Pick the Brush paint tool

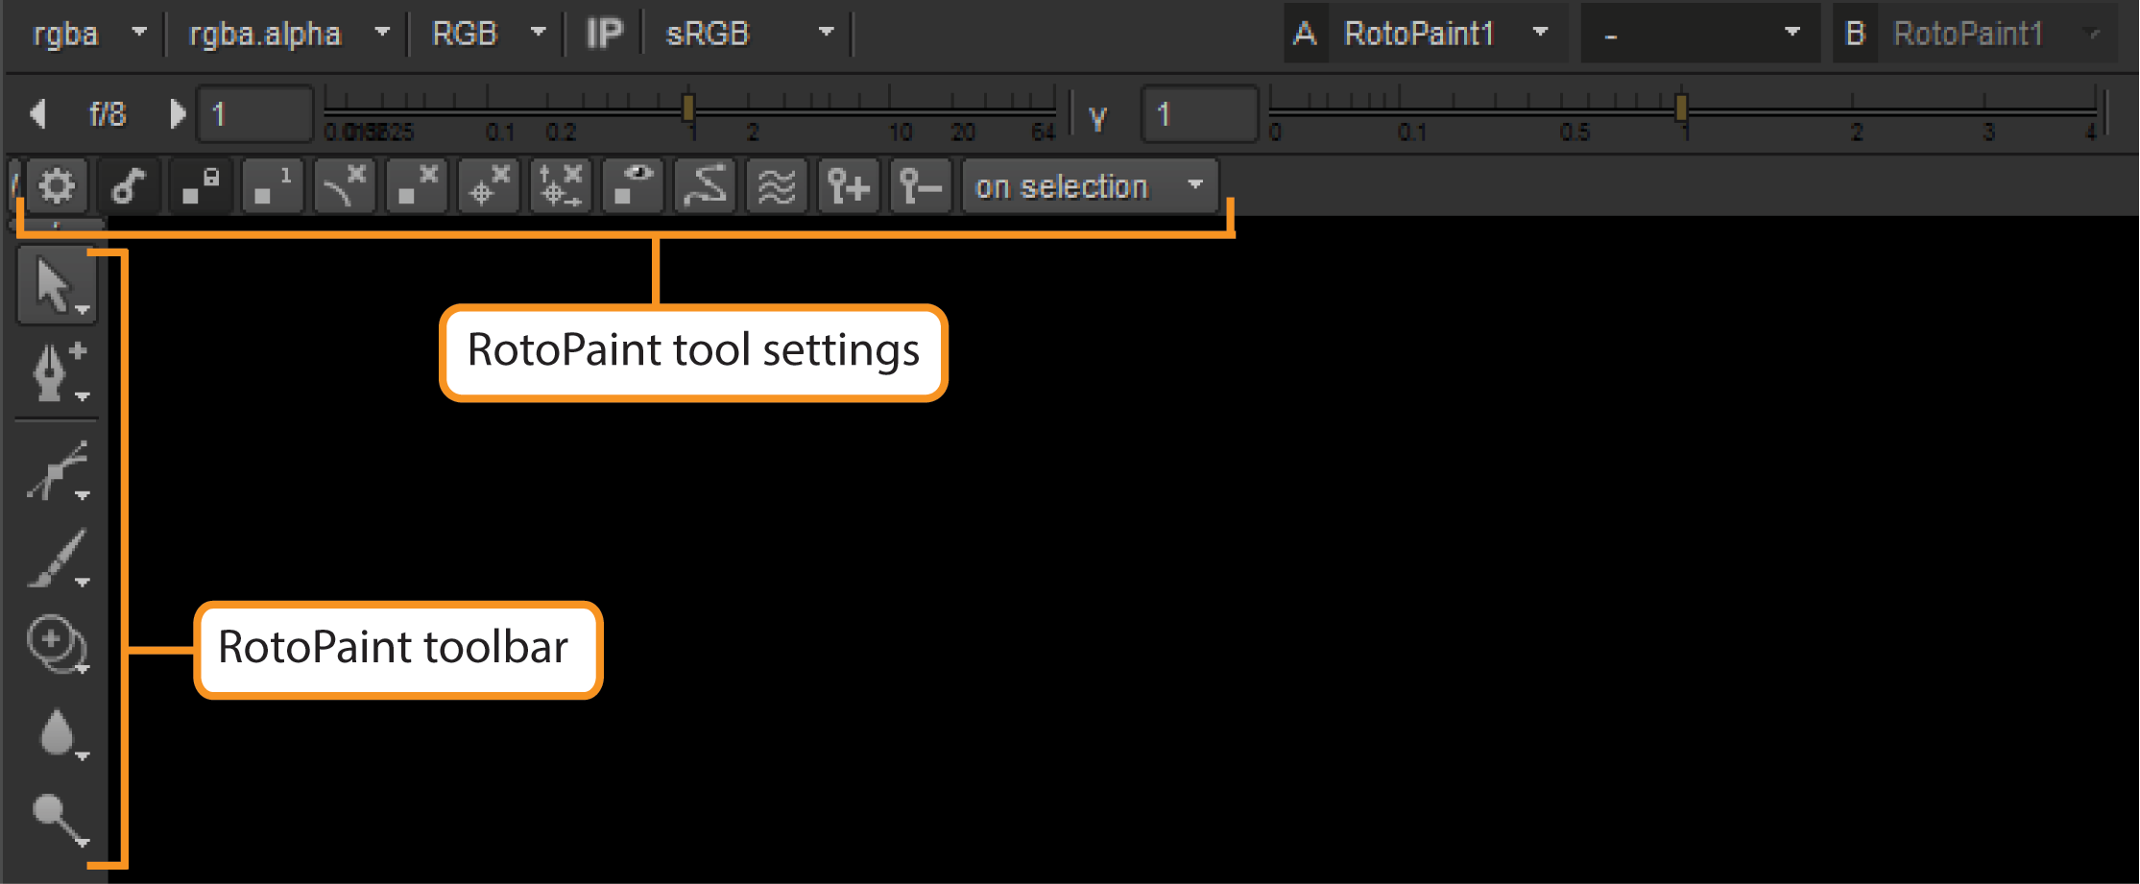pos(58,559)
